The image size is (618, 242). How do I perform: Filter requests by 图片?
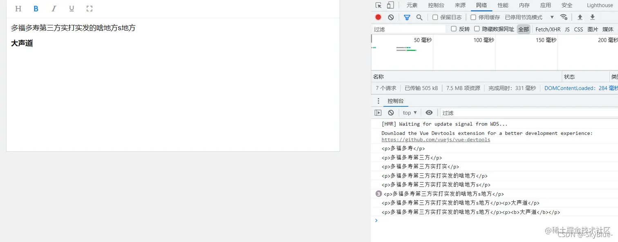coord(593,29)
